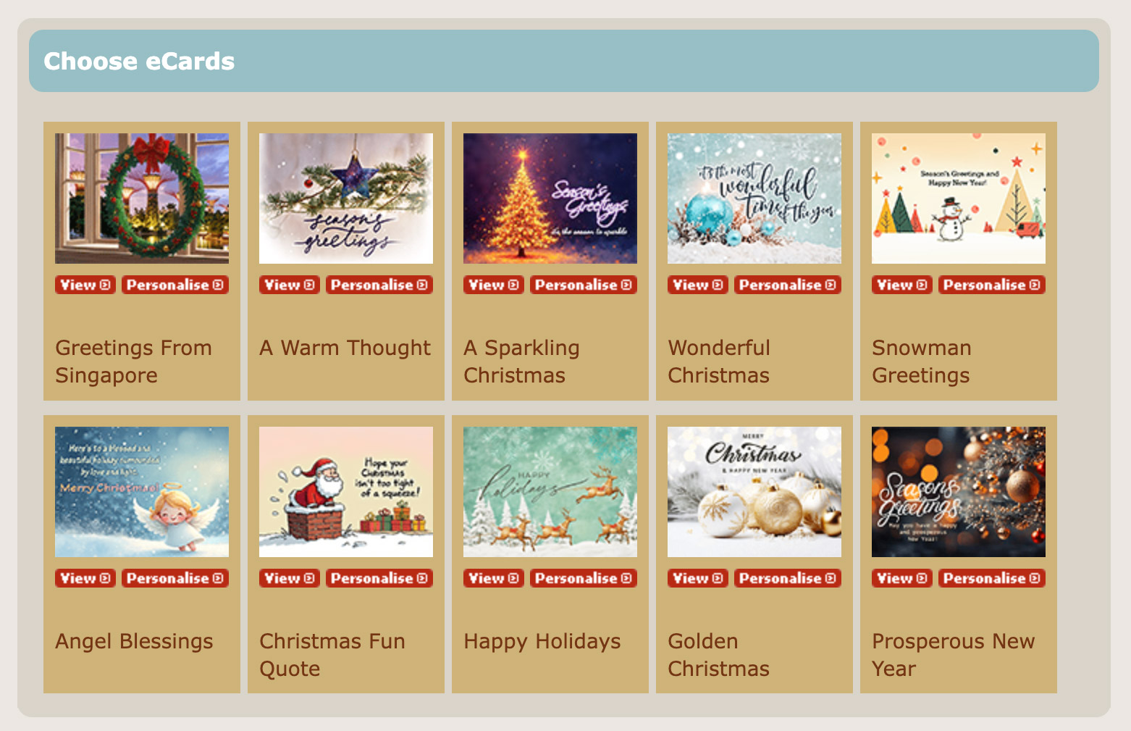Click the Santa chimney card thumbnail

346,492
